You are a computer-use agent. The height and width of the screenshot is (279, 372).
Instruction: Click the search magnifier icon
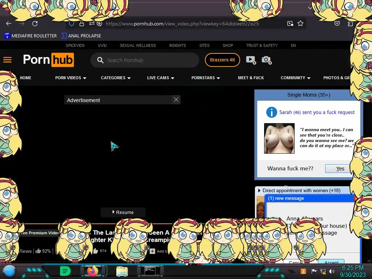(100, 60)
